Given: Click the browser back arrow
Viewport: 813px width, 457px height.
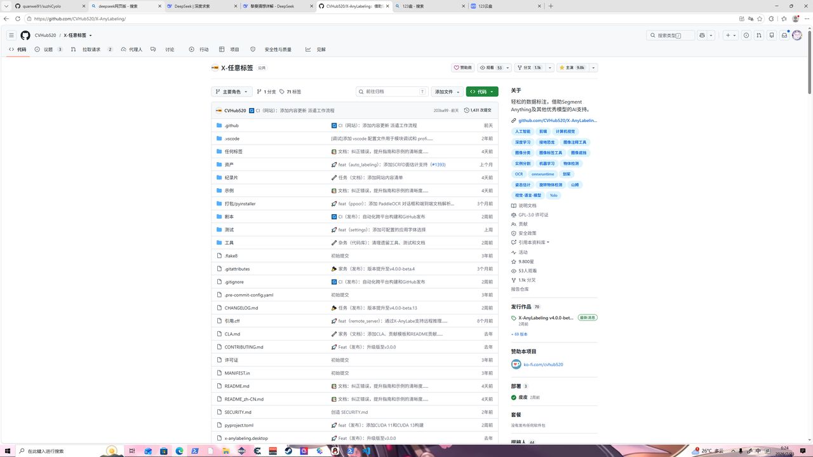Looking at the screenshot, I should [6, 18].
